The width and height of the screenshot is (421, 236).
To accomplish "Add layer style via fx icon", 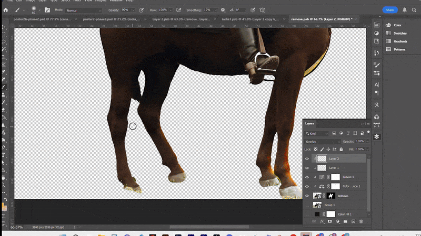I will (322, 221).
